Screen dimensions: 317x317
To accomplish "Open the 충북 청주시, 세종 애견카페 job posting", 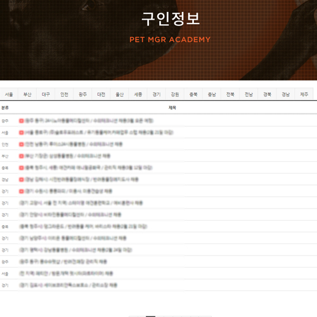I will coord(89,168).
